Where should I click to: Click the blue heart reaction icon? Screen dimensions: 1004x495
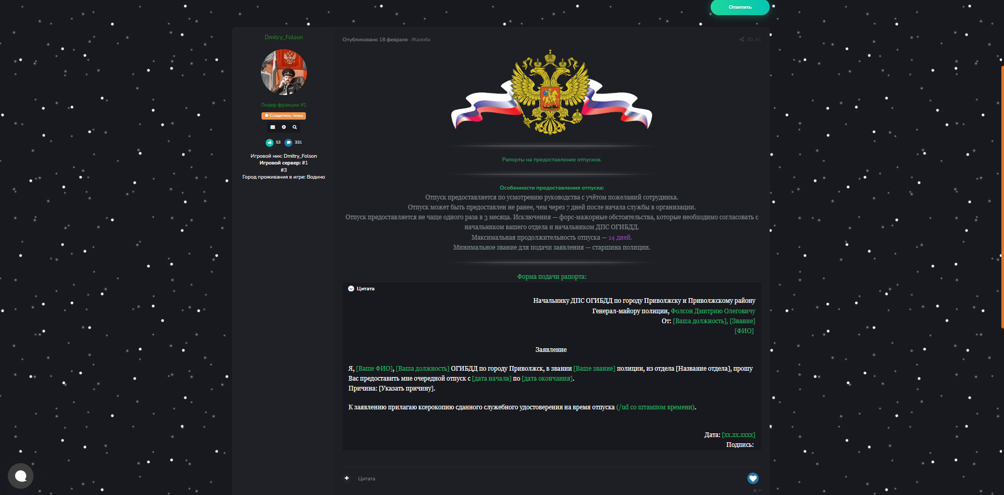[x=753, y=478]
